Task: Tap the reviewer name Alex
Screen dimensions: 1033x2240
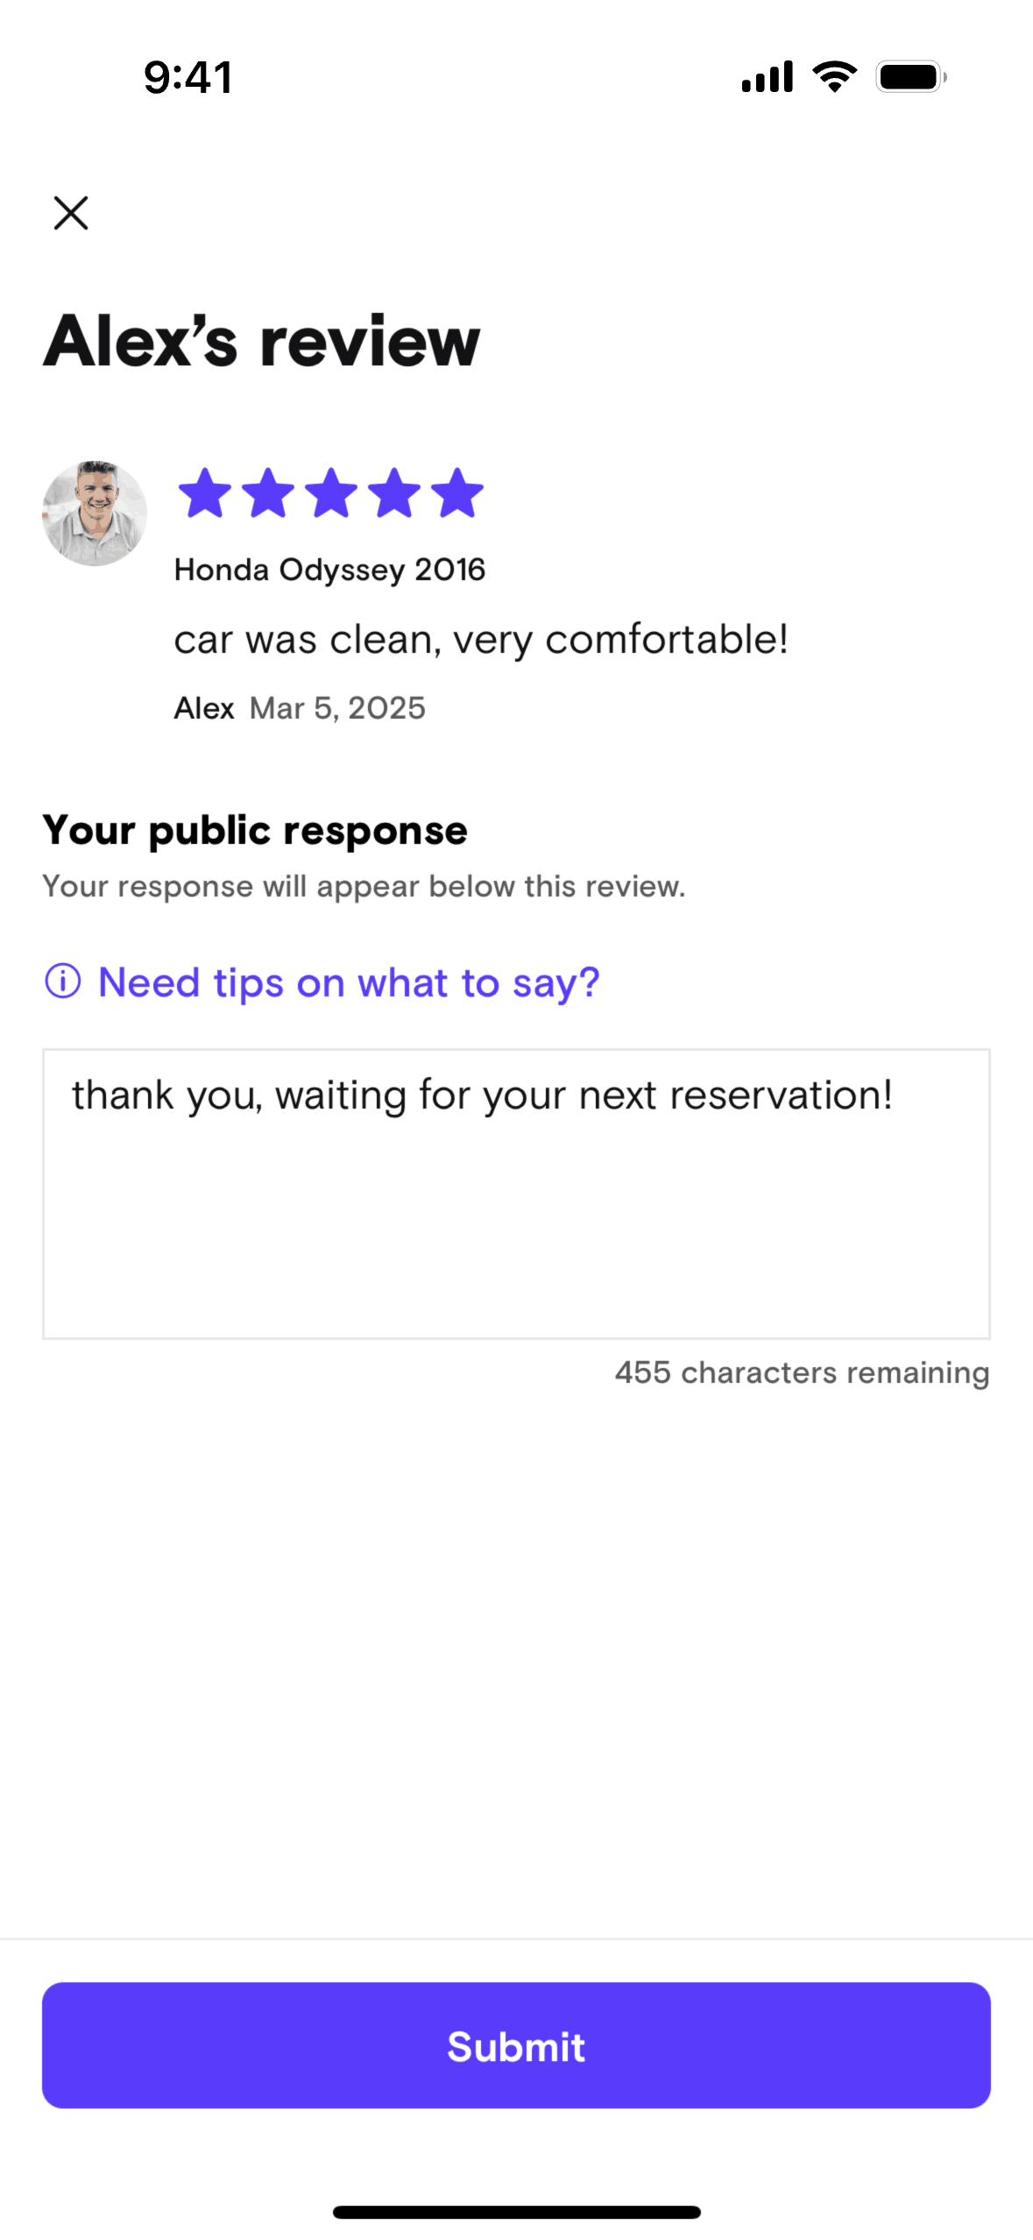Action: tap(204, 708)
